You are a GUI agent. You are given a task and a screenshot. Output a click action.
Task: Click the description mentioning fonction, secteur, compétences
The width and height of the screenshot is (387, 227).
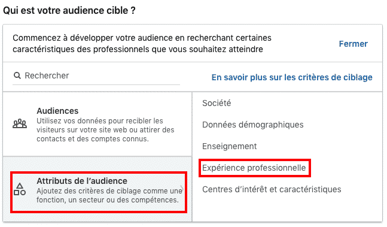click(109, 195)
